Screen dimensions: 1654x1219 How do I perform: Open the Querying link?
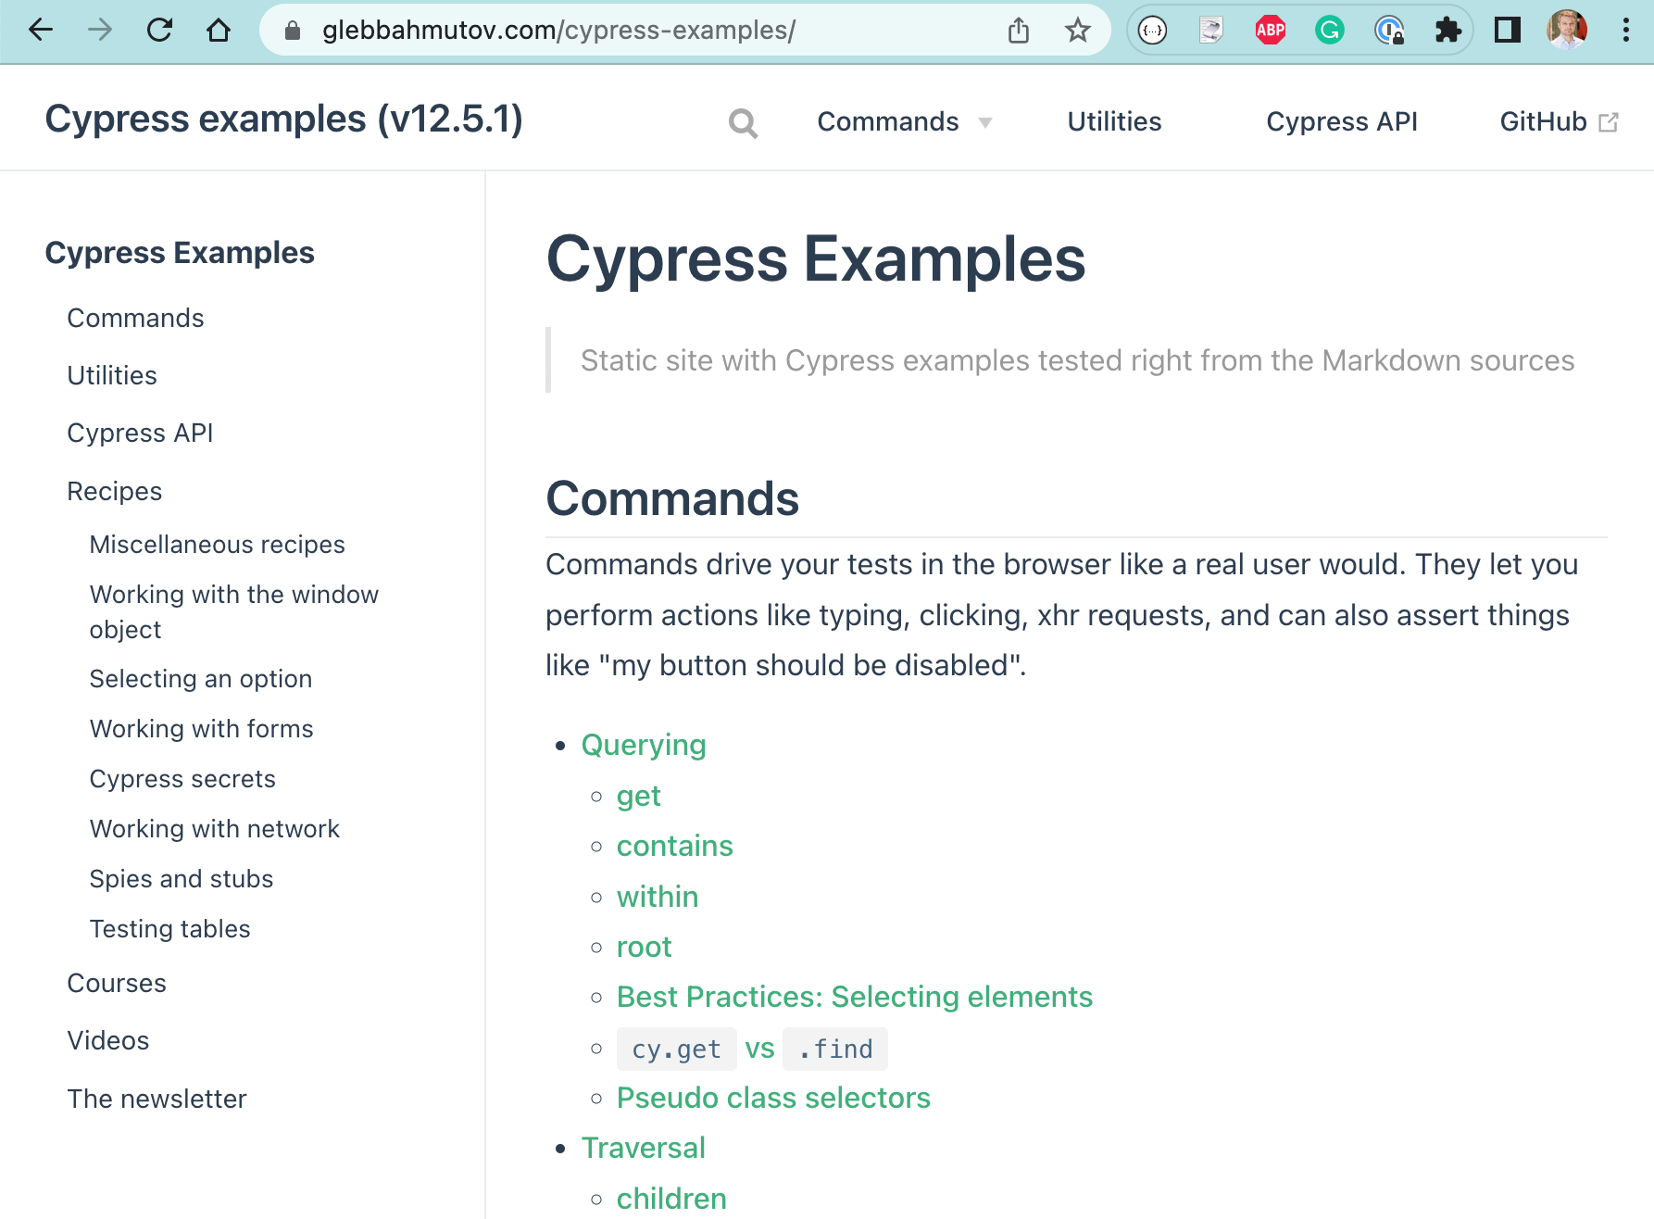coord(644,745)
